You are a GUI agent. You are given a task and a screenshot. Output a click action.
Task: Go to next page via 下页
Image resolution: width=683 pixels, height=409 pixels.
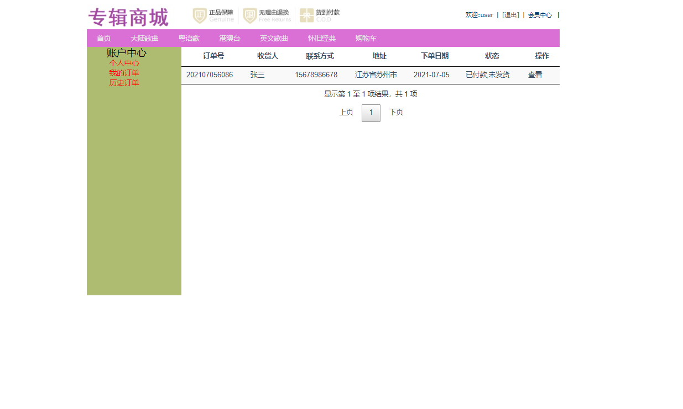396,112
